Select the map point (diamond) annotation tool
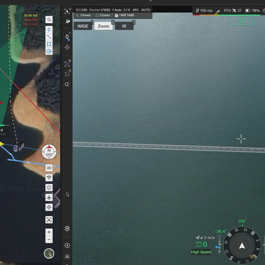 (x=49, y=29)
